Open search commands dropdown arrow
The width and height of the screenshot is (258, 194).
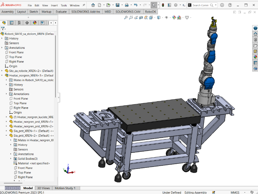coord(216,5)
